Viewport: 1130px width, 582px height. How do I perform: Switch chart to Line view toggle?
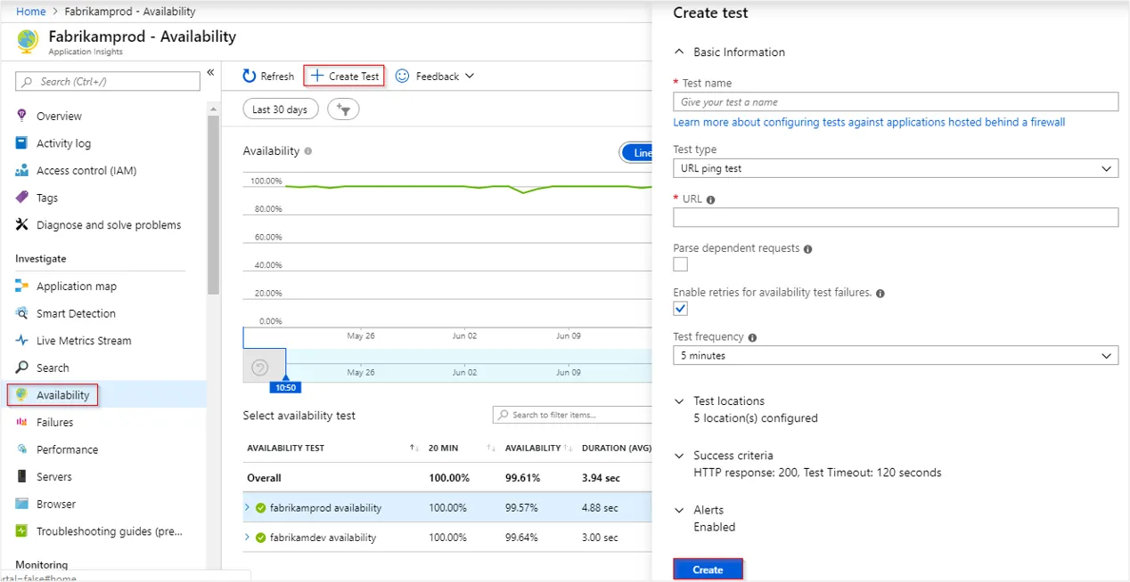[637, 153]
